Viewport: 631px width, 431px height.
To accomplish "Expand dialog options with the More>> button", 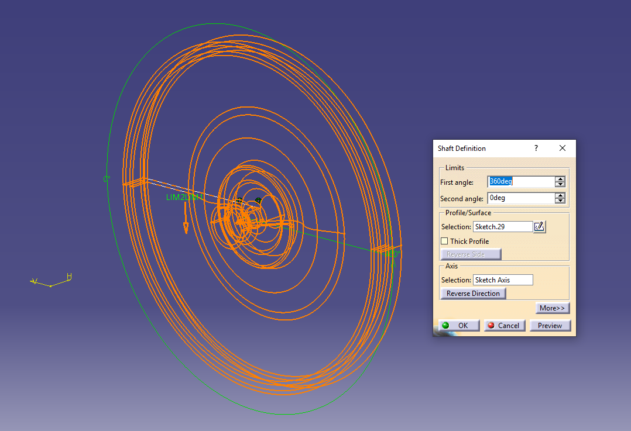I will coord(552,308).
